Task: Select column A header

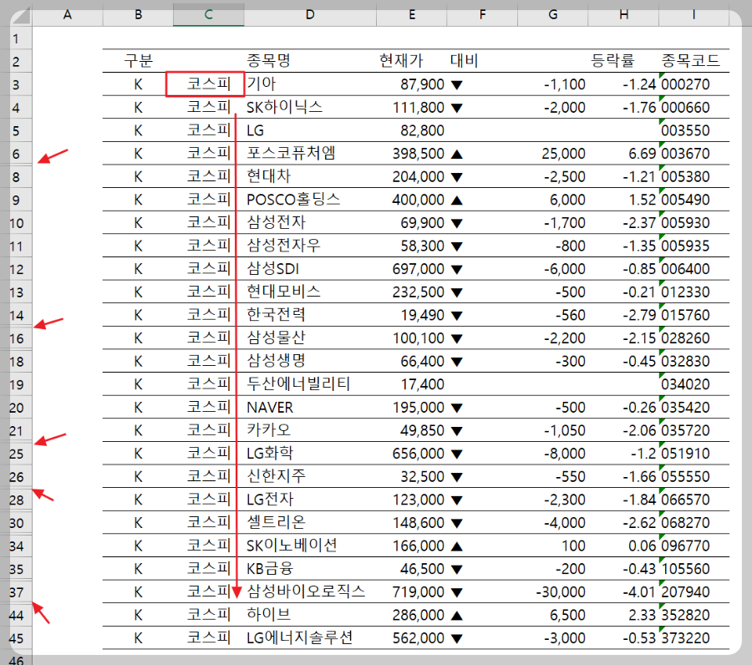Action: point(67,14)
